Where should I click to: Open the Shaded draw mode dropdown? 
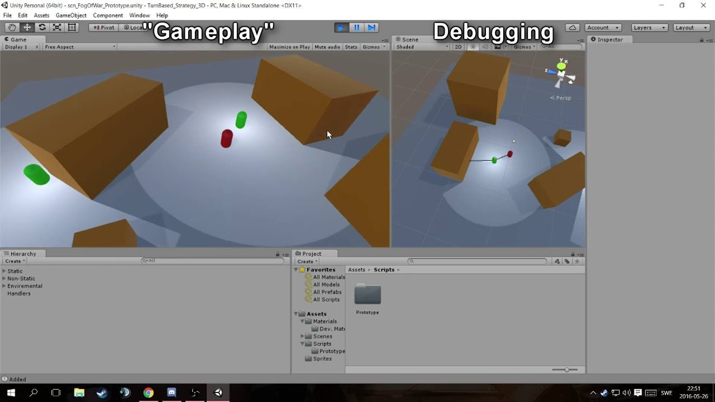422,47
